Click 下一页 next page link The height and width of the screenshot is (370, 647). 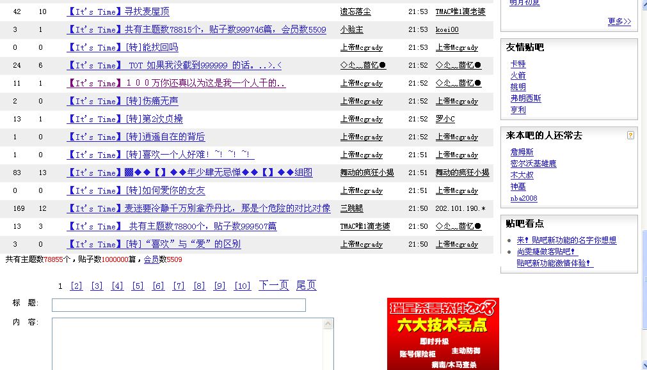coord(273,285)
